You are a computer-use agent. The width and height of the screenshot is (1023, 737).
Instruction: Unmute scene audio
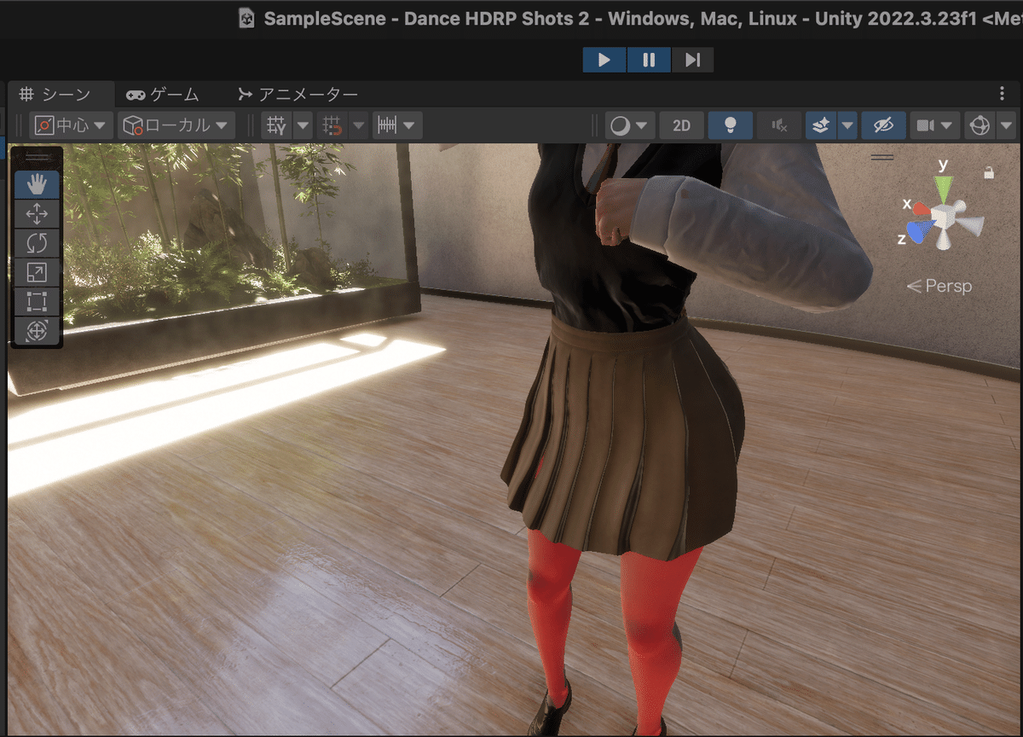pyautogui.click(x=779, y=125)
